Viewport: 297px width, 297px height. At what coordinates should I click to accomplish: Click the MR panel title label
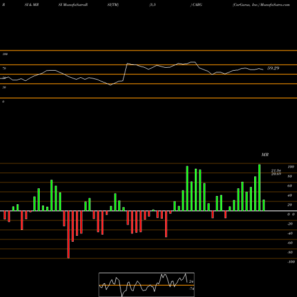265,154
